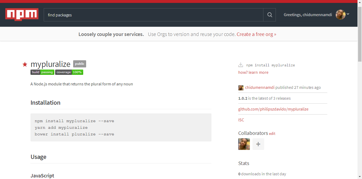Click the Create a free org link
Image resolution: width=362 pixels, height=179 pixels.
(256, 34)
